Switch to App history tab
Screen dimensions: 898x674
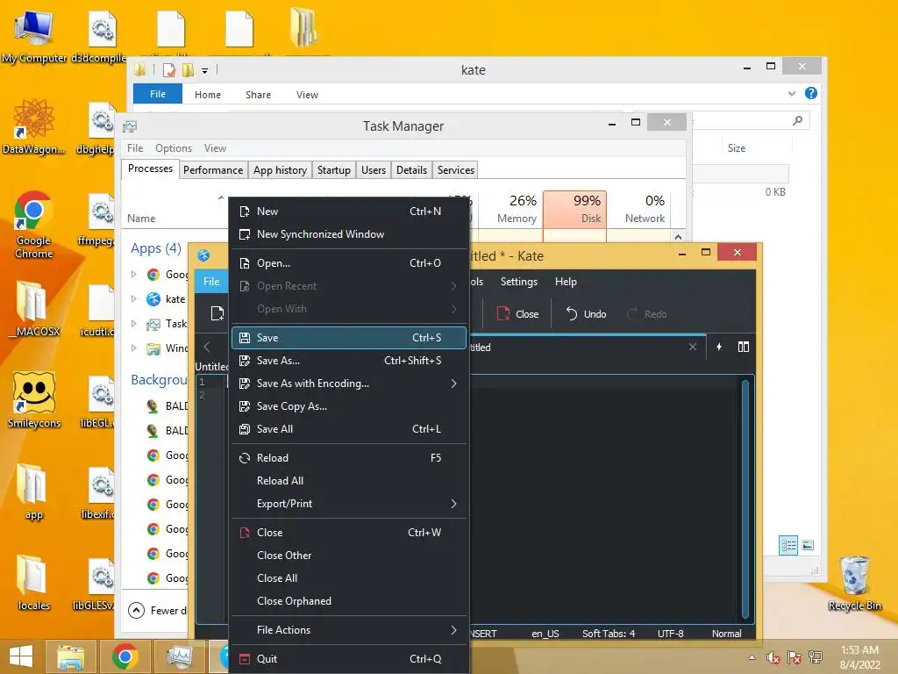pyautogui.click(x=280, y=170)
